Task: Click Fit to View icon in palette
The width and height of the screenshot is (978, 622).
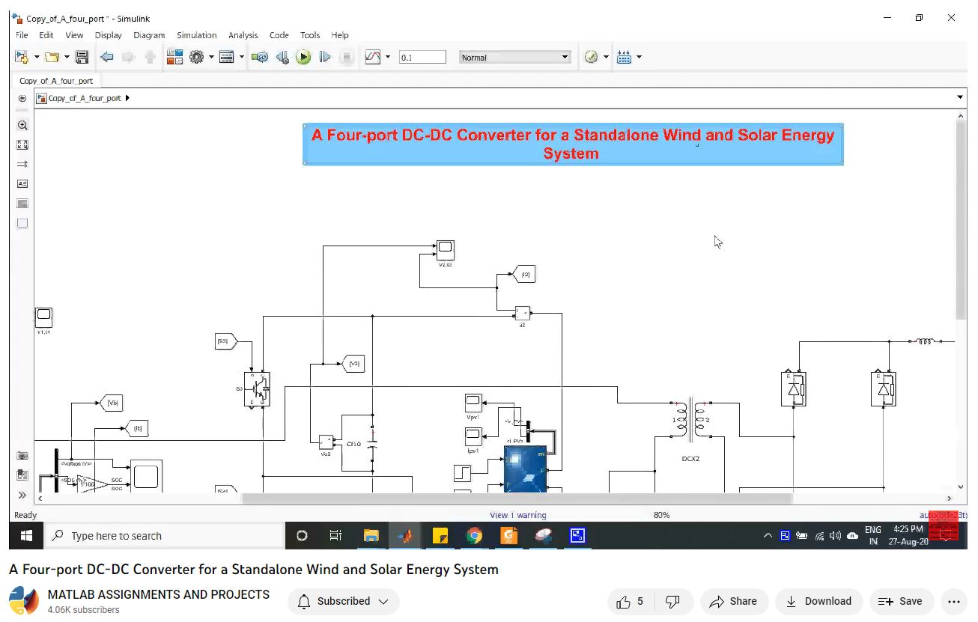Action: point(22,145)
